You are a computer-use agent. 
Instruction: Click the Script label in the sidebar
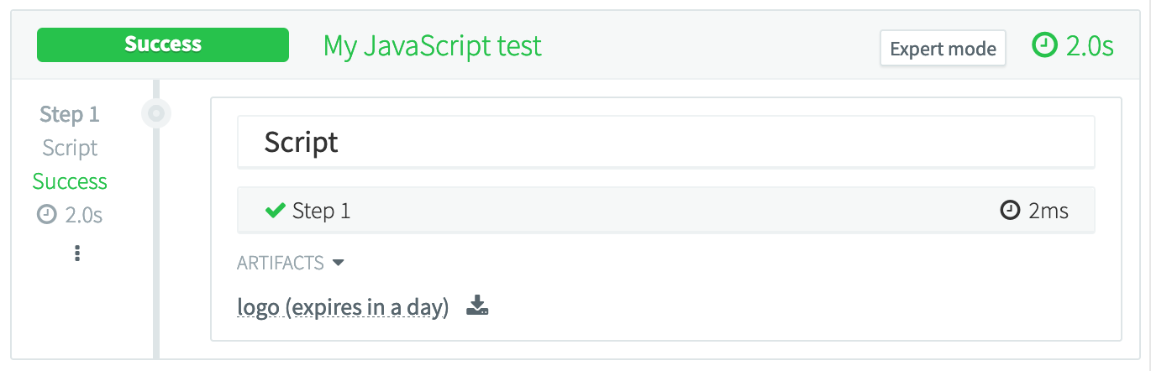click(x=70, y=149)
